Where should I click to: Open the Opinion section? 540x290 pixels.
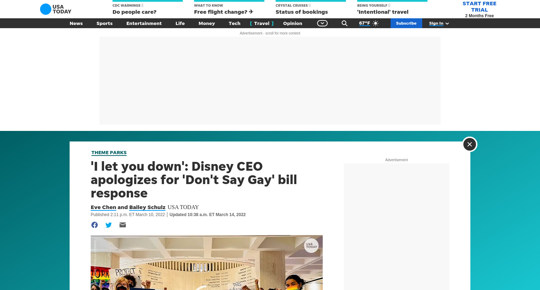click(292, 23)
